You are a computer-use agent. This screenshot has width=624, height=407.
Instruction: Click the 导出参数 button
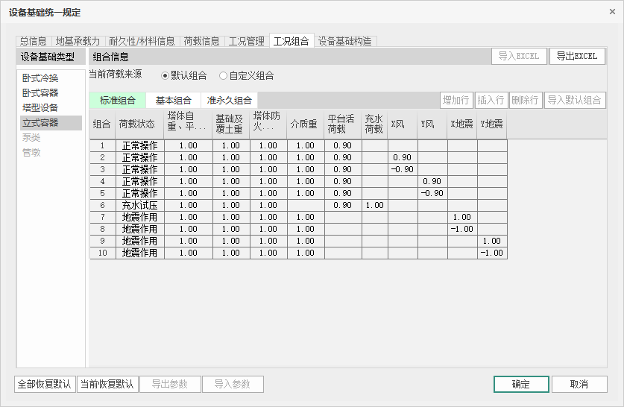(170, 385)
